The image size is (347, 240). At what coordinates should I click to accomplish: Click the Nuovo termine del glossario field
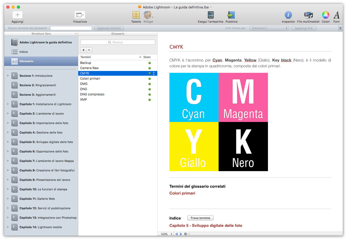71,28
